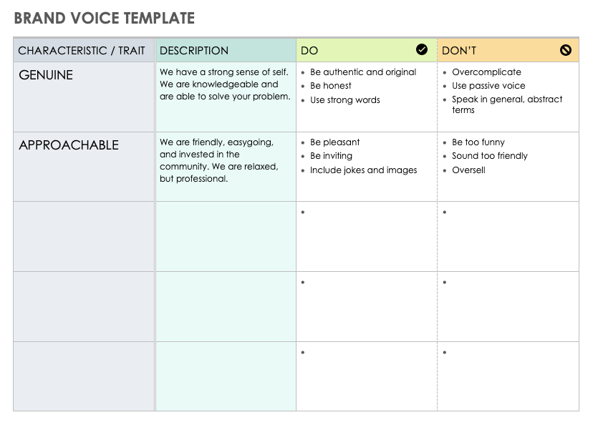Click the DON'T column header text
The image size is (593, 430).
(x=459, y=51)
